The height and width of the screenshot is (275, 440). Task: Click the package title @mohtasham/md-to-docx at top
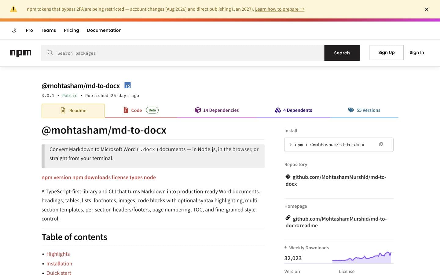coord(81,86)
